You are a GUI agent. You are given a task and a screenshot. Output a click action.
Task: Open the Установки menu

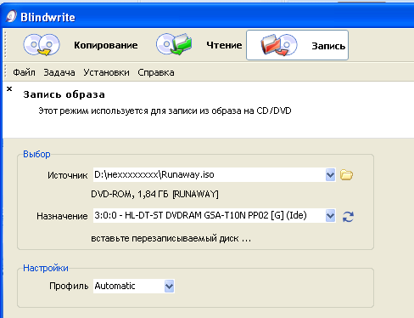click(106, 72)
